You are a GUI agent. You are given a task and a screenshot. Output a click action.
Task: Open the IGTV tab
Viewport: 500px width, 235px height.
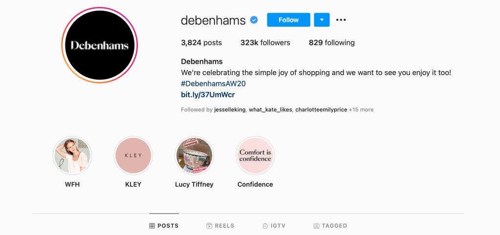tap(274, 226)
